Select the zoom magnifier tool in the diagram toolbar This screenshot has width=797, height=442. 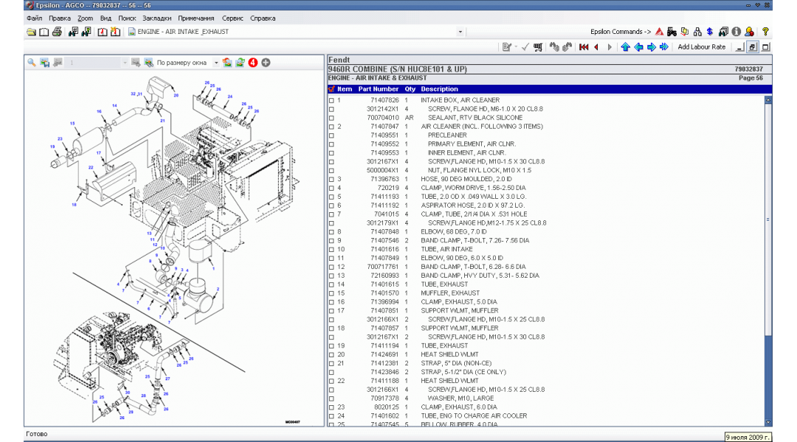pyautogui.click(x=31, y=62)
